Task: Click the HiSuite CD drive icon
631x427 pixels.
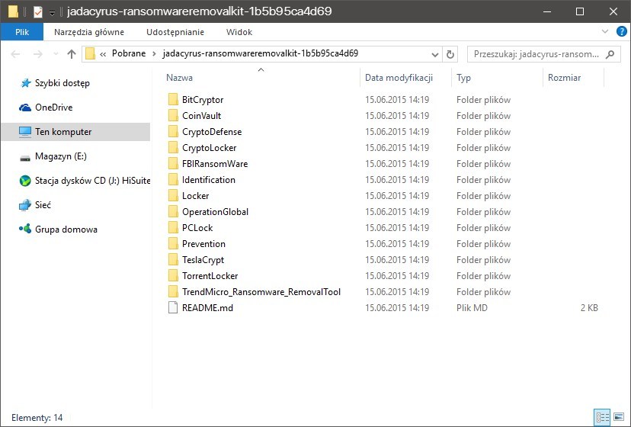Action: point(25,181)
